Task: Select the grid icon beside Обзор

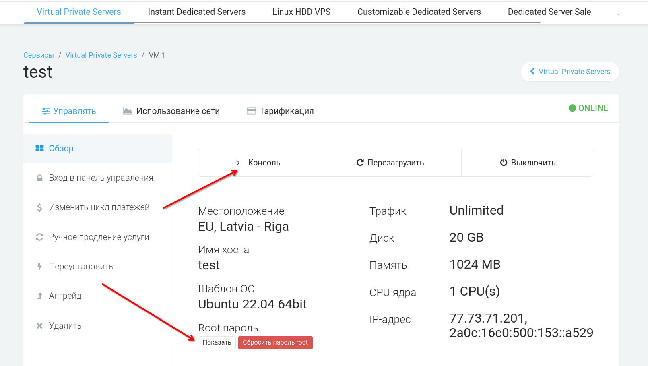Action: [x=39, y=148]
